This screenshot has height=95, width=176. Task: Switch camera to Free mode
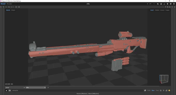pyautogui.click(x=157, y=90)
